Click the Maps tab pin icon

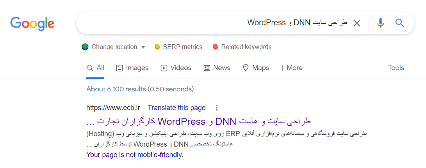tap(246, 68)
